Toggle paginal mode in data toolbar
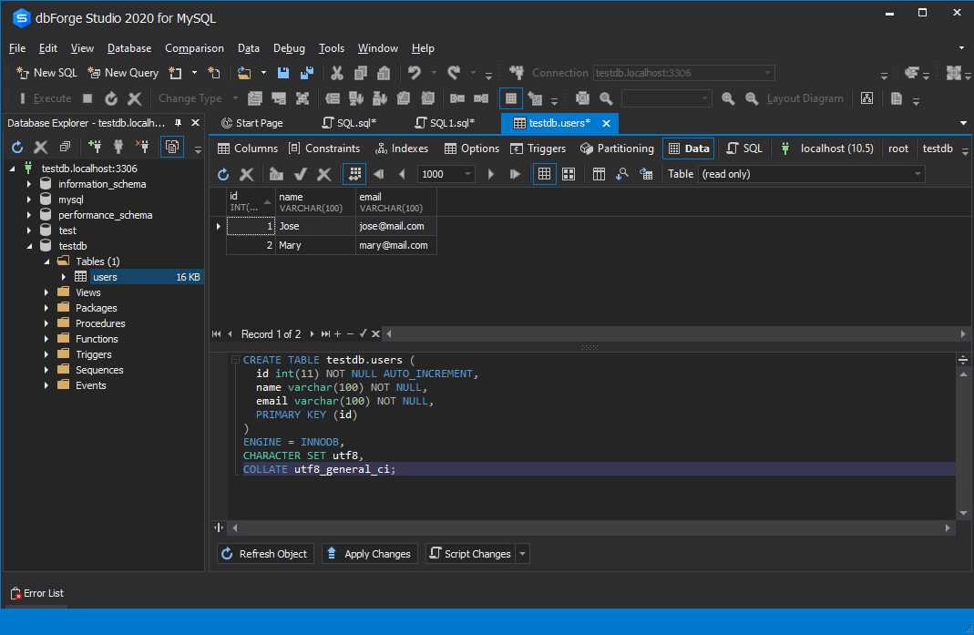 tap(354, 175)
